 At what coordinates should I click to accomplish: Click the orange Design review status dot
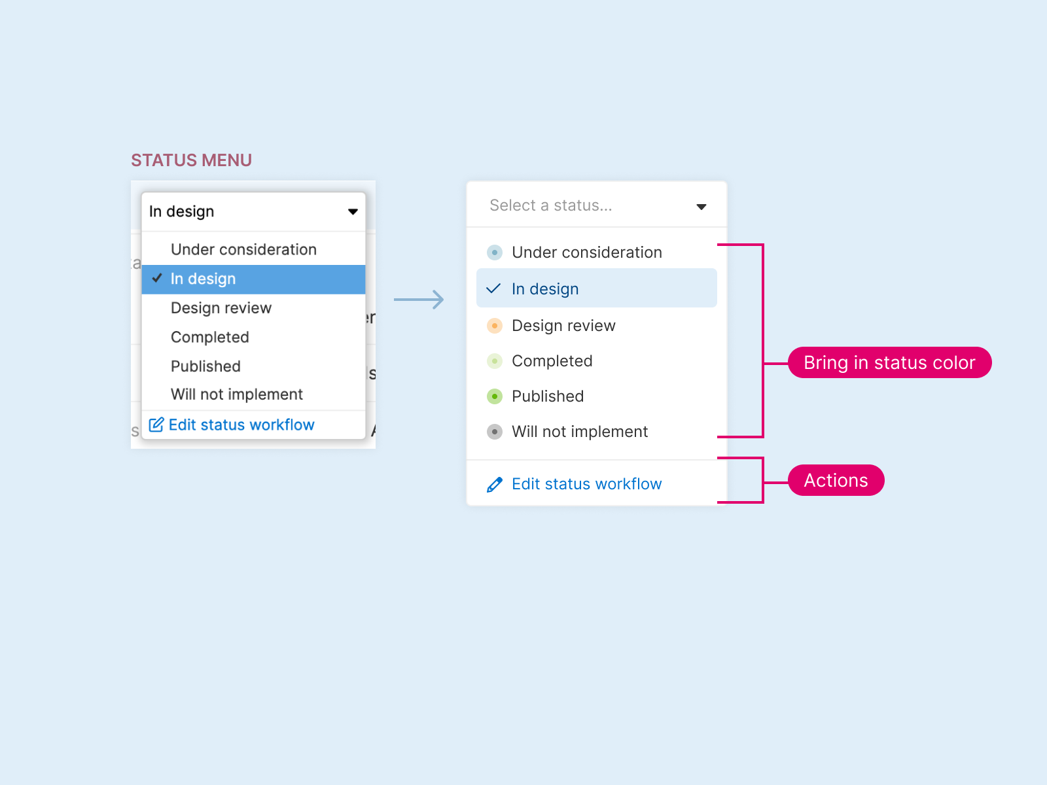coord(495,326)
